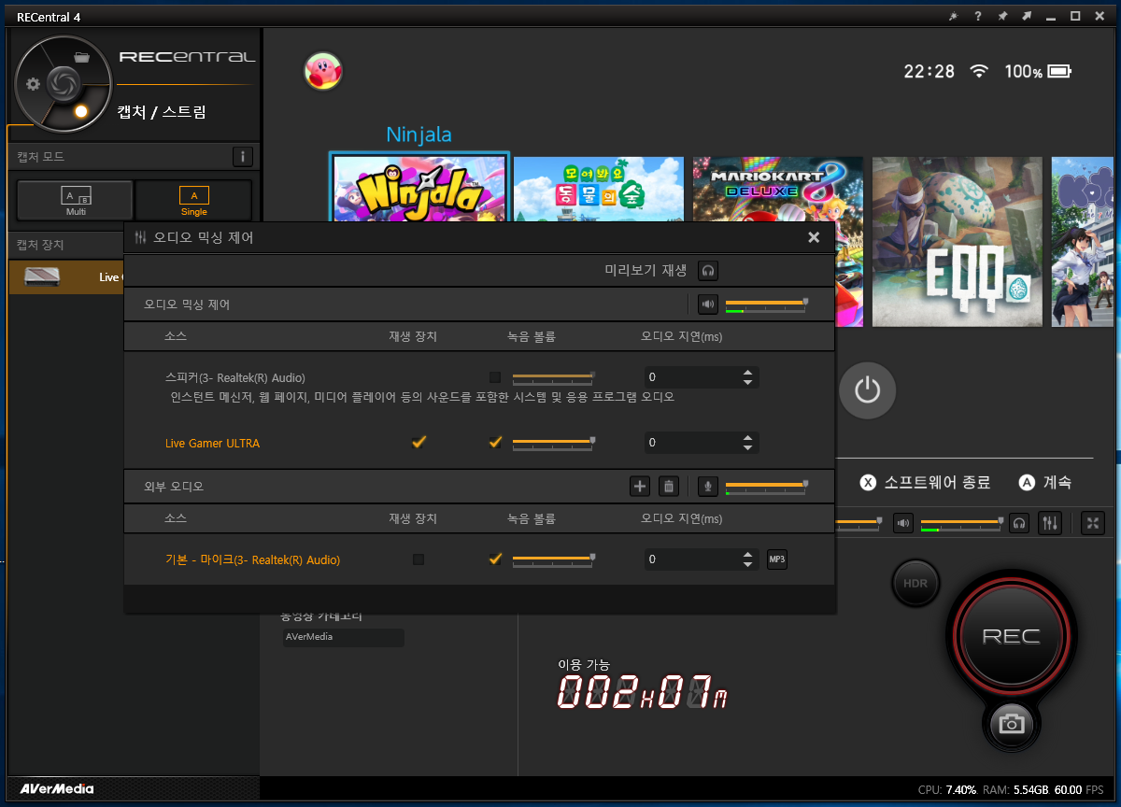Click the Kirby user avatar in the preview
Viewport: 1121px width, 807px height.
323,71
